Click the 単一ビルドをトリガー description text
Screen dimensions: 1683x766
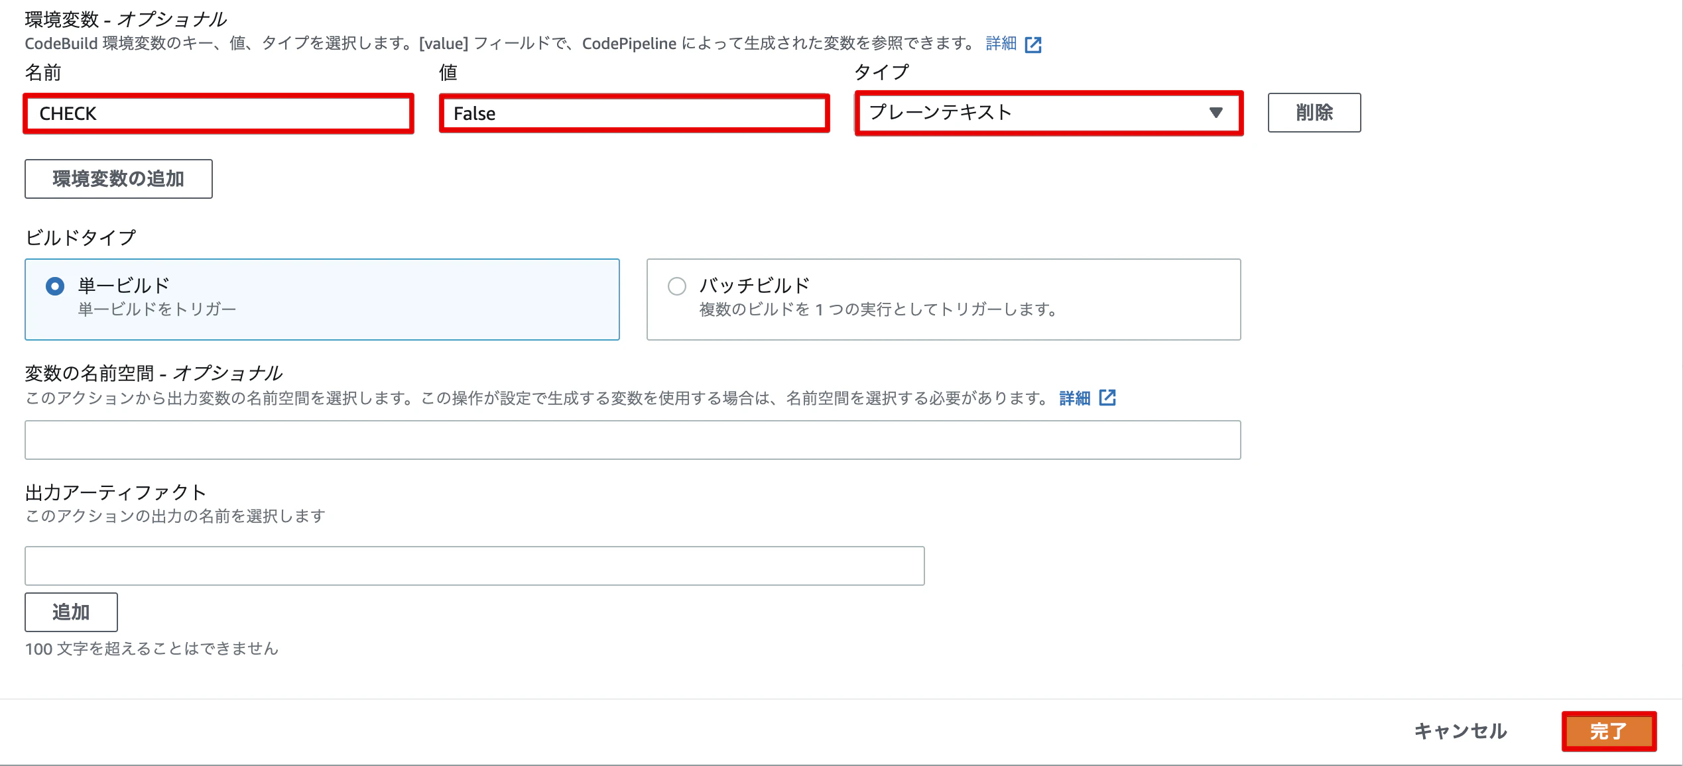click(x=157, y=309)
